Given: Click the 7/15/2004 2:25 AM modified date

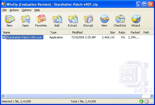Looking at the screenshot, I should (x=83, y=37).
